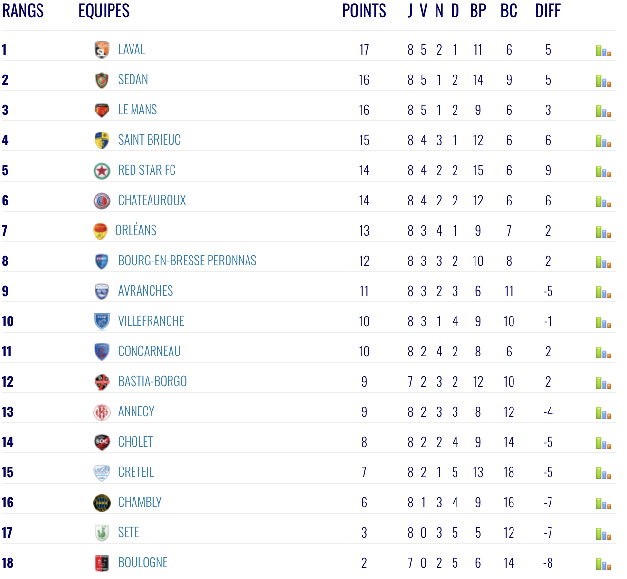Click the Sedan club crest icon
The image size is (627, 579).
[x=102, y=80]
